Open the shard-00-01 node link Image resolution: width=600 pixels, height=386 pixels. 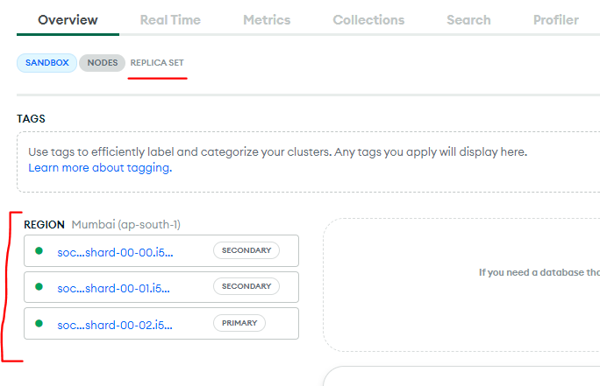(115, 287)
